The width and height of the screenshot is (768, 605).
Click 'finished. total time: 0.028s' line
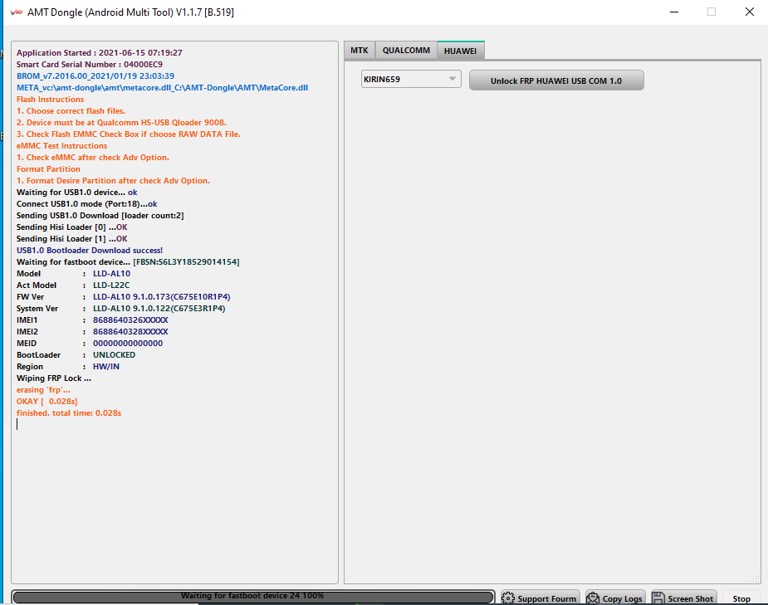(x=69, y=413)
